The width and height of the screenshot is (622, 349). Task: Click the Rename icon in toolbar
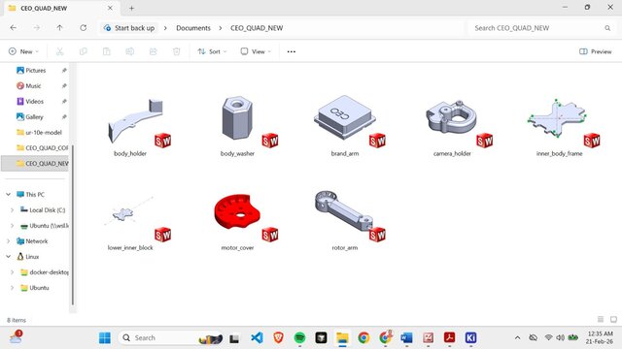[129, 51]
